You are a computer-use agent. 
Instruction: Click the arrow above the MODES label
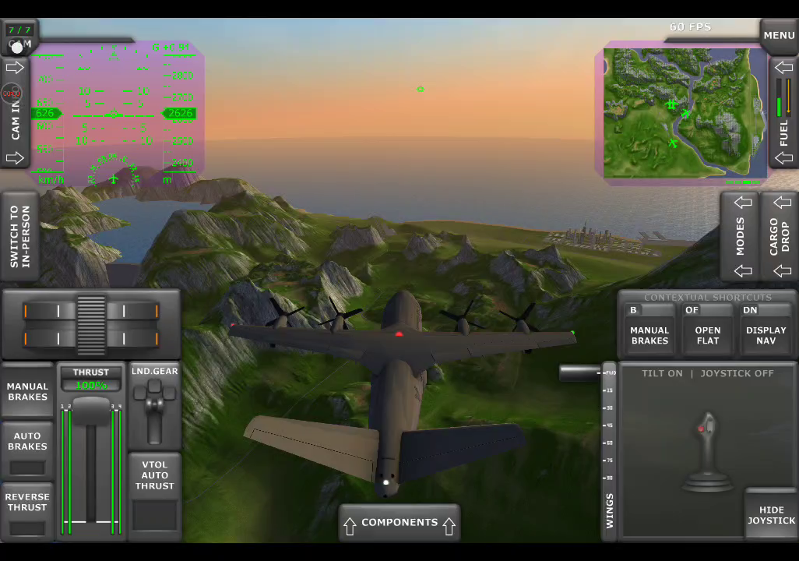click(743, 203)
